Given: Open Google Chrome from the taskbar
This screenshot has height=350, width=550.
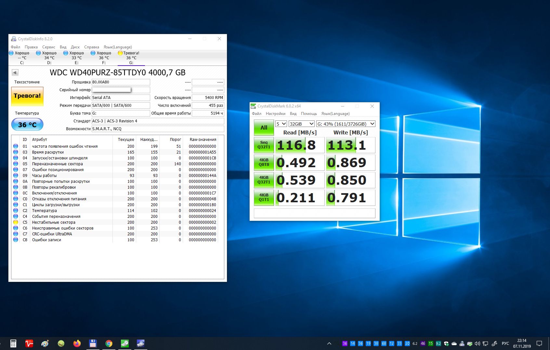Looking at the screenshot, I should click(109, 344).
